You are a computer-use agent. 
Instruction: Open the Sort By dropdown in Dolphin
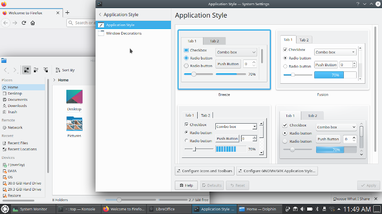click(65, 70)
